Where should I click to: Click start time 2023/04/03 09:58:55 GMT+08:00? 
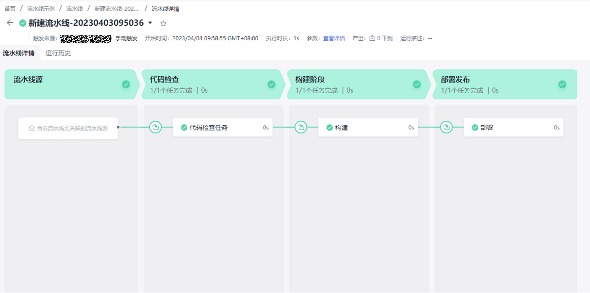click(x=215, y=38)
